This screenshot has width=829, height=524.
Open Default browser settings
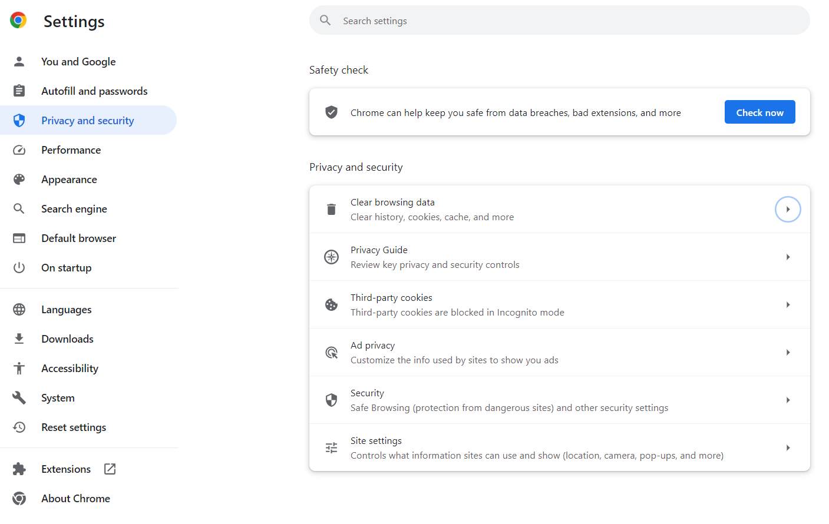tap(88, 238)
